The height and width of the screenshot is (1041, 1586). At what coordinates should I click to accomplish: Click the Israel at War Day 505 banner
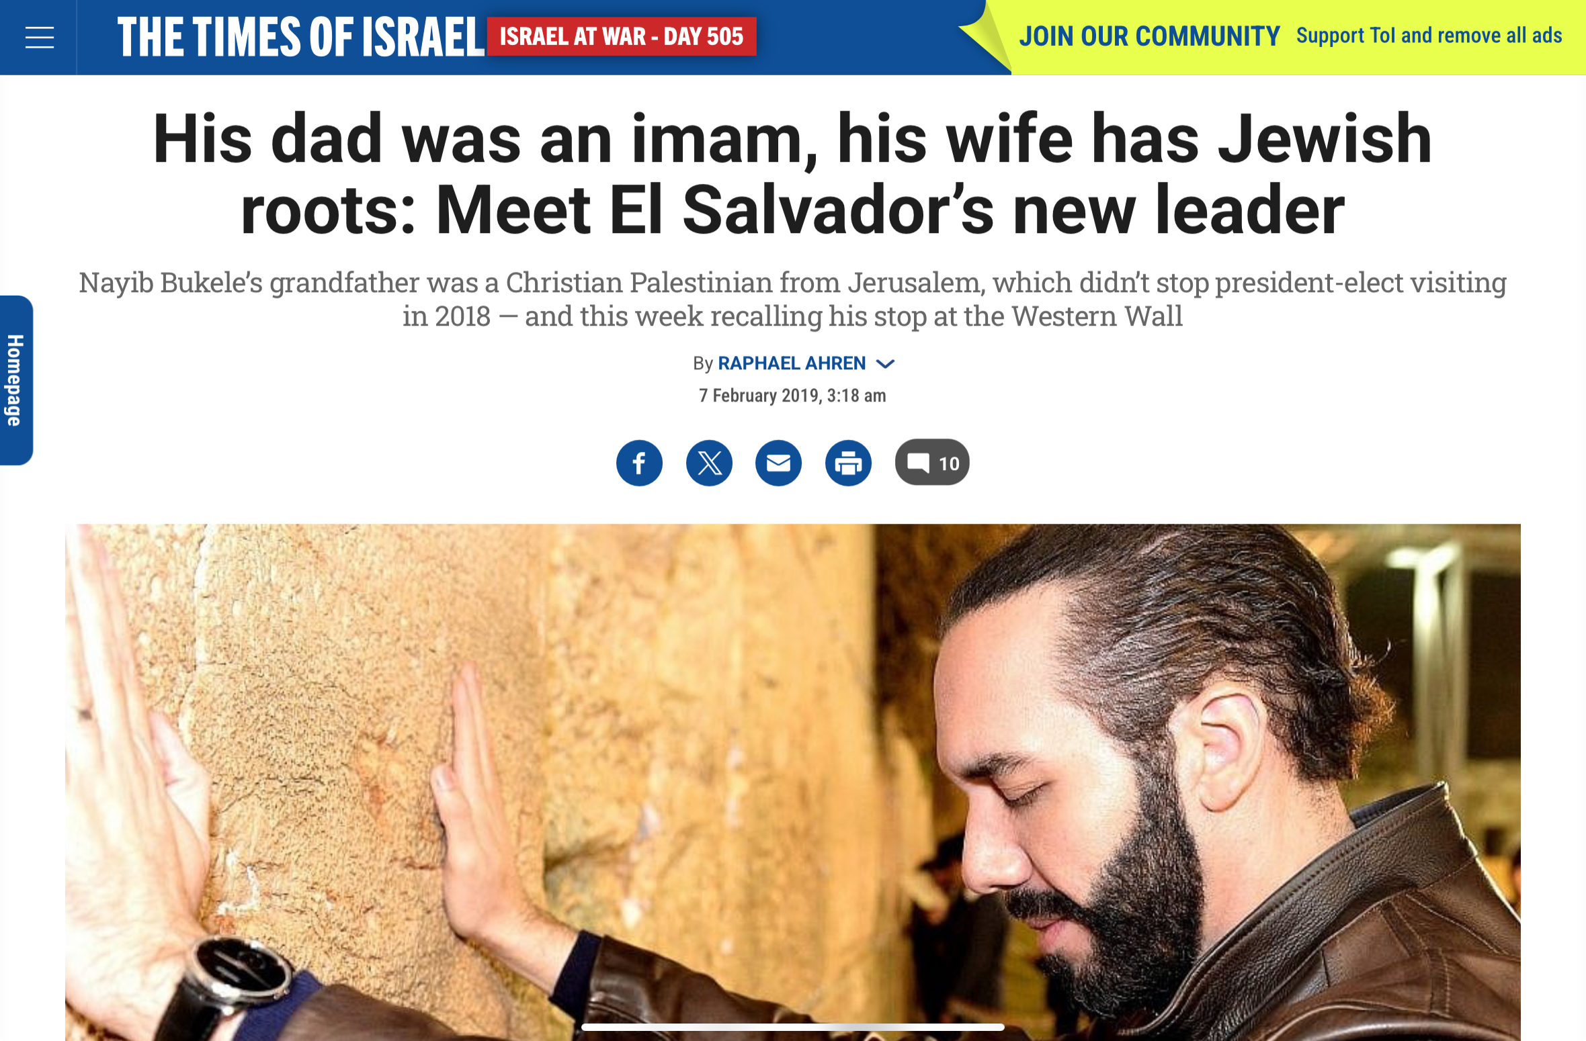[622, 36]
